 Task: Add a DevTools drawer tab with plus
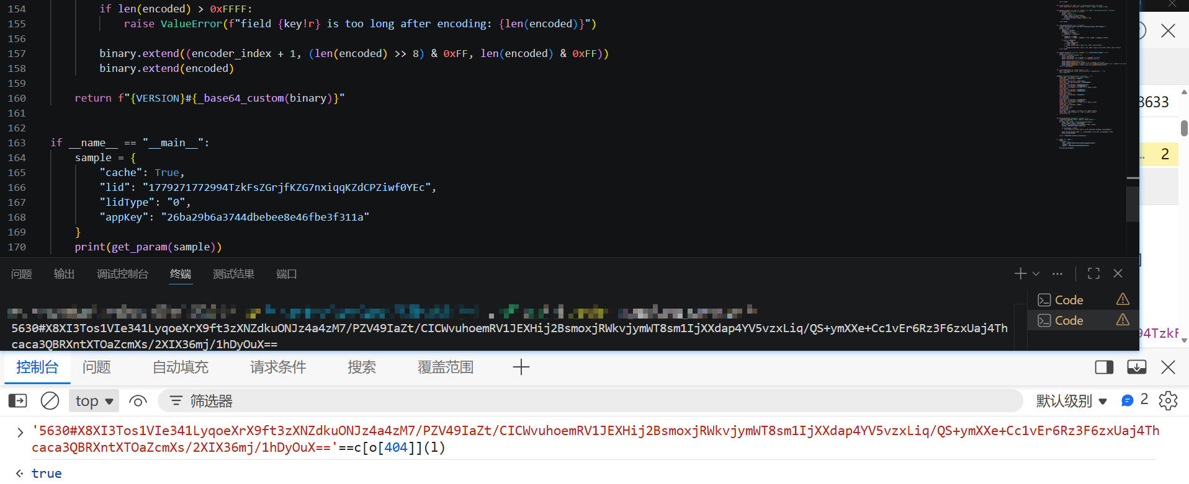521,367
